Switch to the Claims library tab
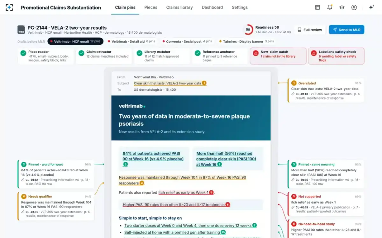Viewport: 382px width, 238px height. point(180,7)
